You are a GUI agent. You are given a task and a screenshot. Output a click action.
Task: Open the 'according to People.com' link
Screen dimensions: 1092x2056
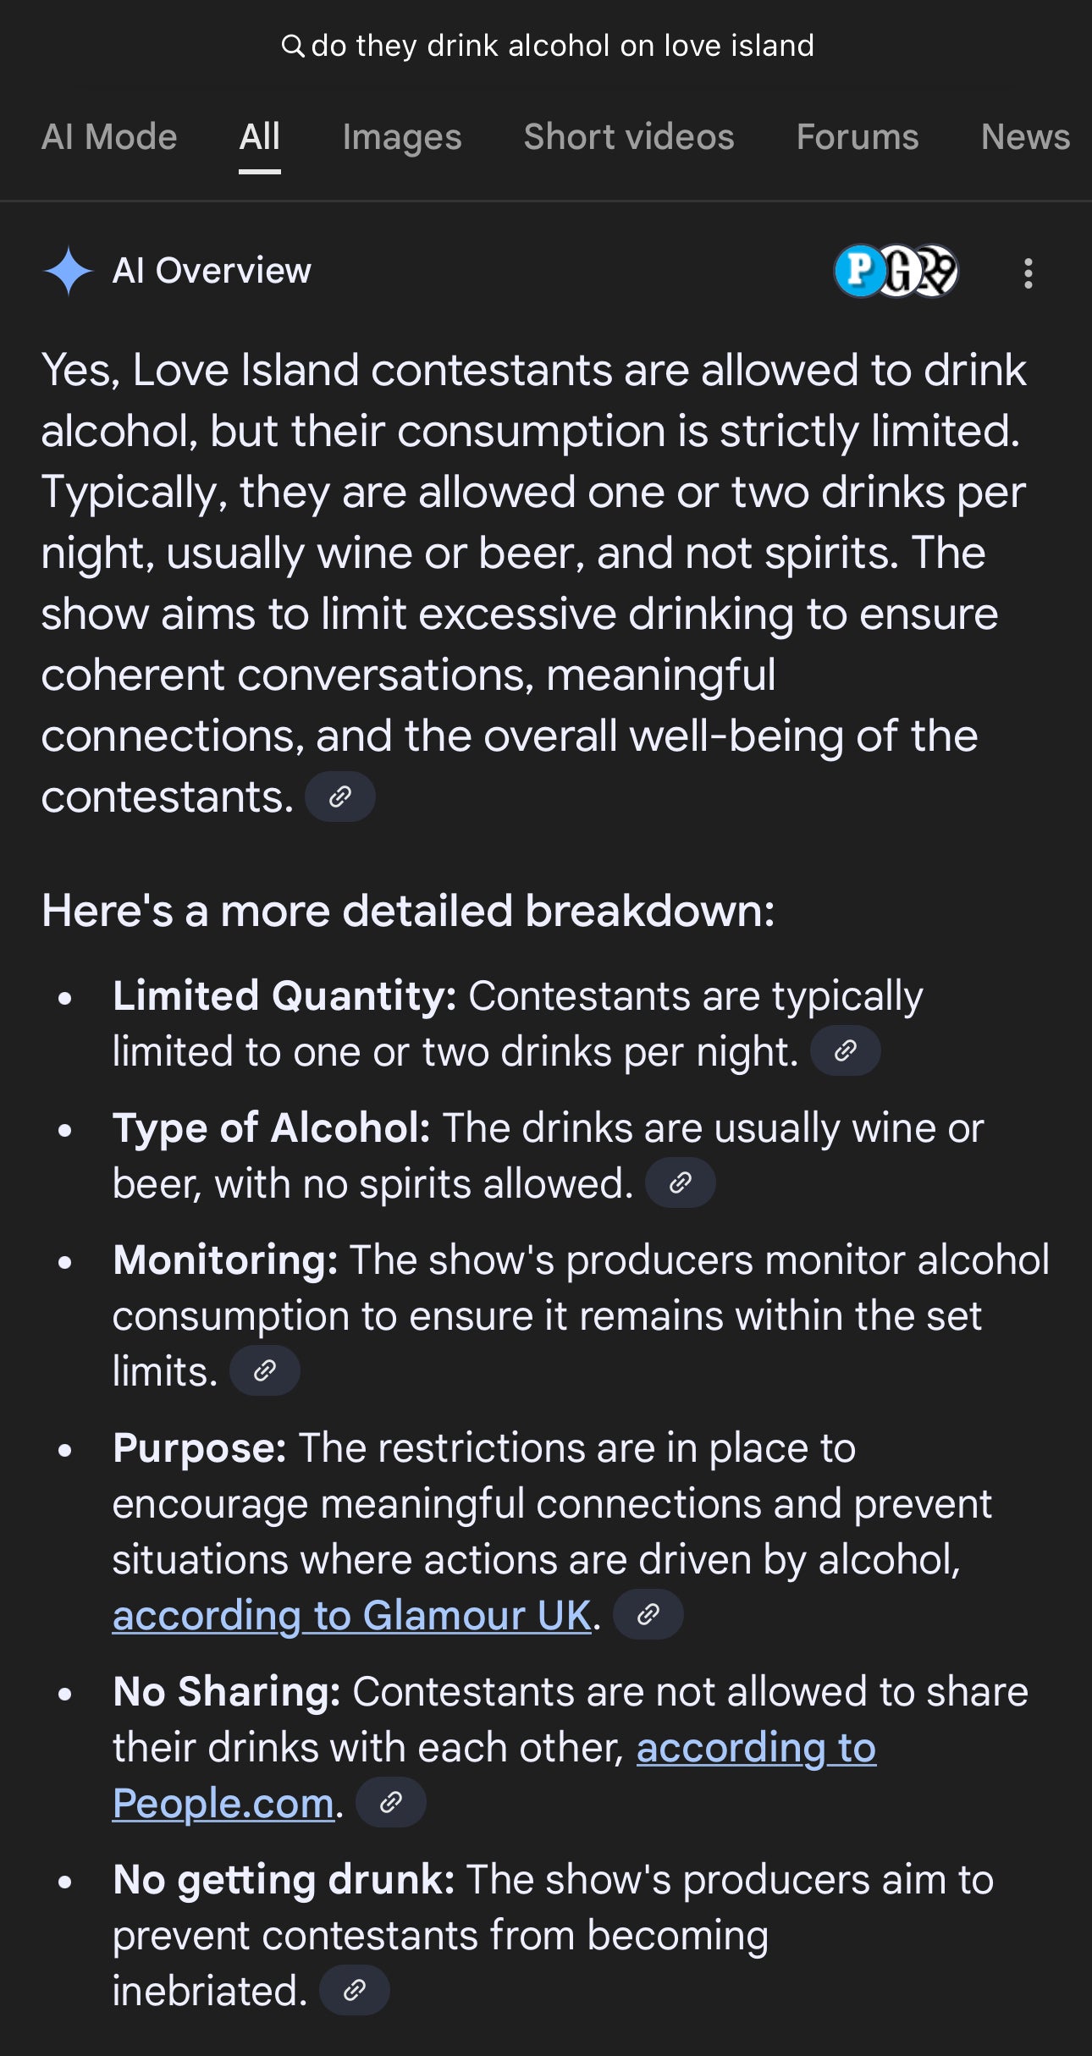pos(756,1747)
